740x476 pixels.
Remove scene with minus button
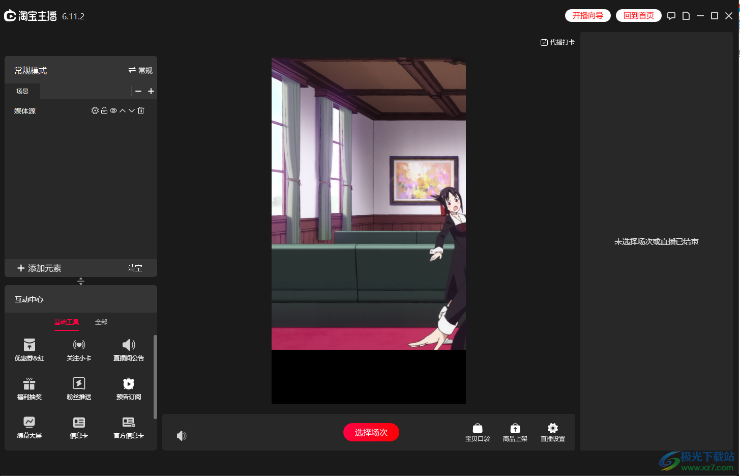[x=138, y=91]
